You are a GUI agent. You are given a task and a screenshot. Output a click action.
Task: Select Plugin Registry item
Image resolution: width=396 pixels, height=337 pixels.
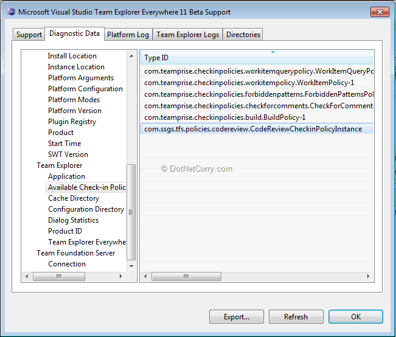(x=72, y=122)
